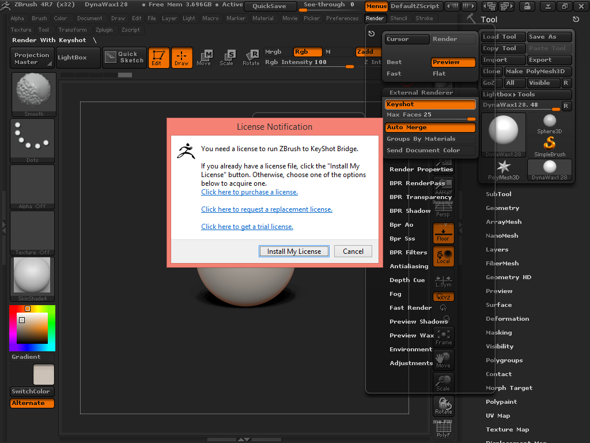Toggle the Floor grid icon

coord(443,233)
